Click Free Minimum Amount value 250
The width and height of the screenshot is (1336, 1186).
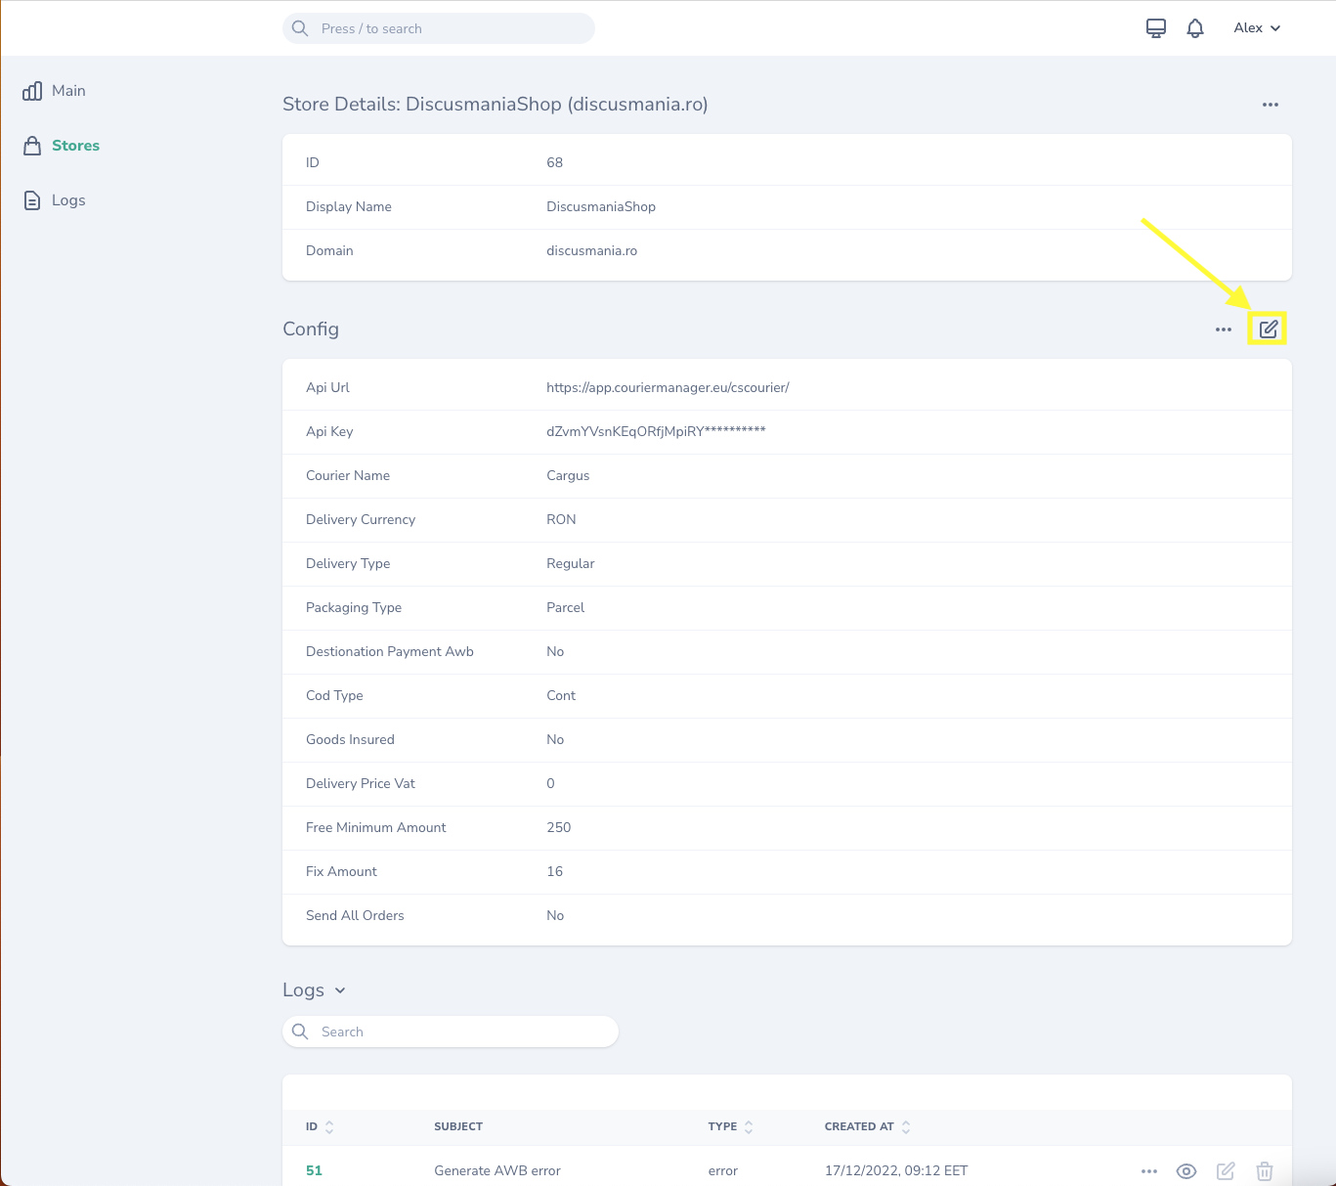coord(558,827)
